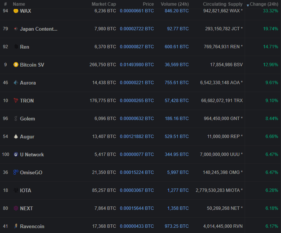Image resolution: width=281 pixels, height=233 pixels.
Task: Click the Ravencoin logo icon
Action: tap(16, 226)
